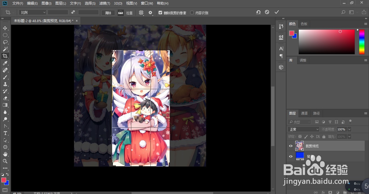This screenshot has height=194, width=369.
Task: Open the 文件(F) menu
Action: [x=18, y=3]
